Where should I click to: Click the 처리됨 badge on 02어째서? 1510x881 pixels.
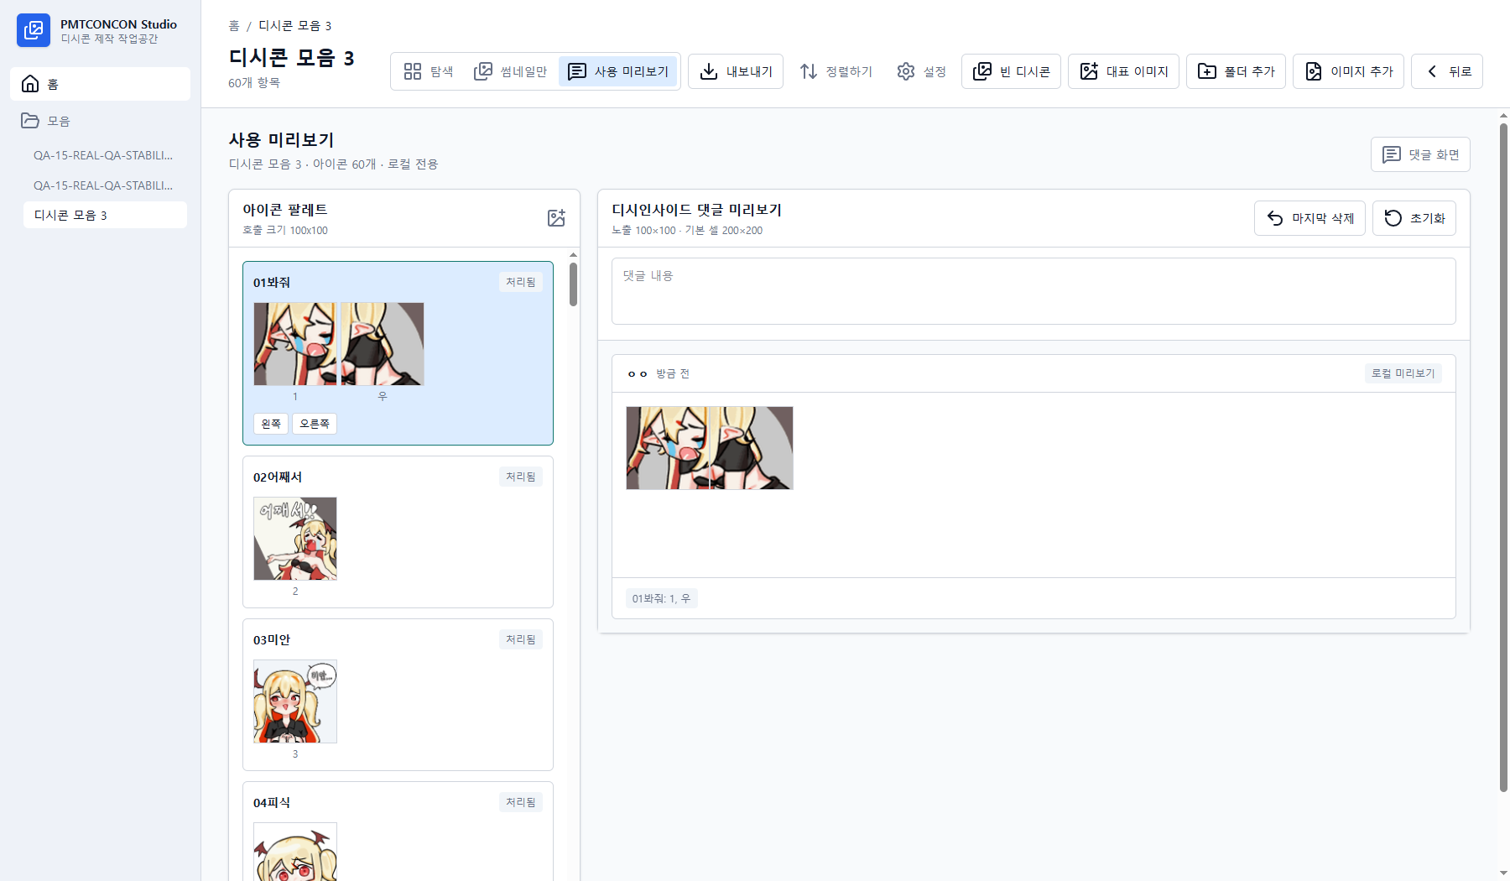tap(521, 477)
